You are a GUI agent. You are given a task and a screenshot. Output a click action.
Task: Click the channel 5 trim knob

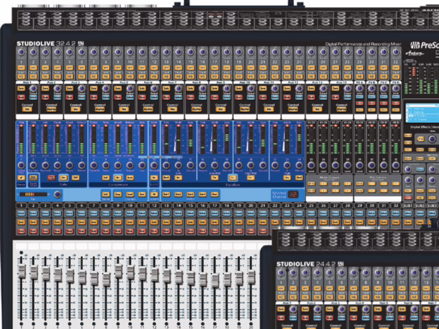coord(70,52)
